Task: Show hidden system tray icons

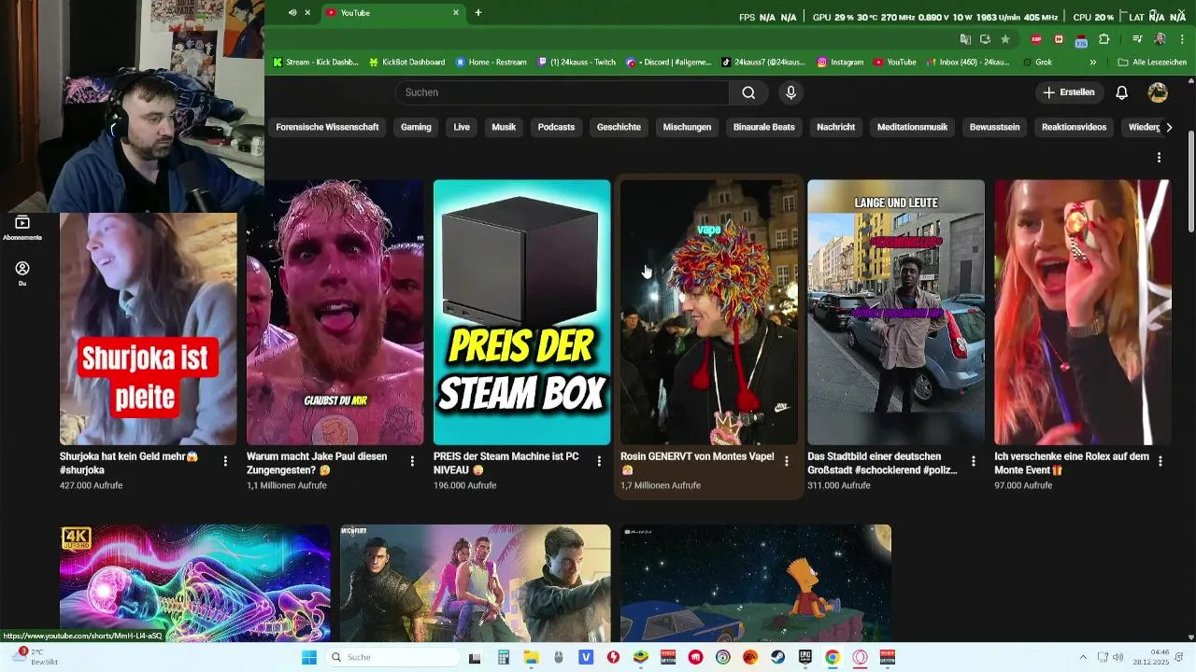Action: (x=1082, y=657)
